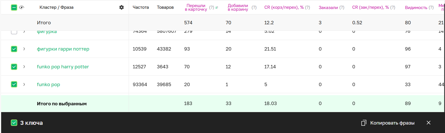Viewport: 445px width, 133px height.
Task: Uncheck the "funko pop harry potter" row checkbox
Action: click(x=14, y=67)
